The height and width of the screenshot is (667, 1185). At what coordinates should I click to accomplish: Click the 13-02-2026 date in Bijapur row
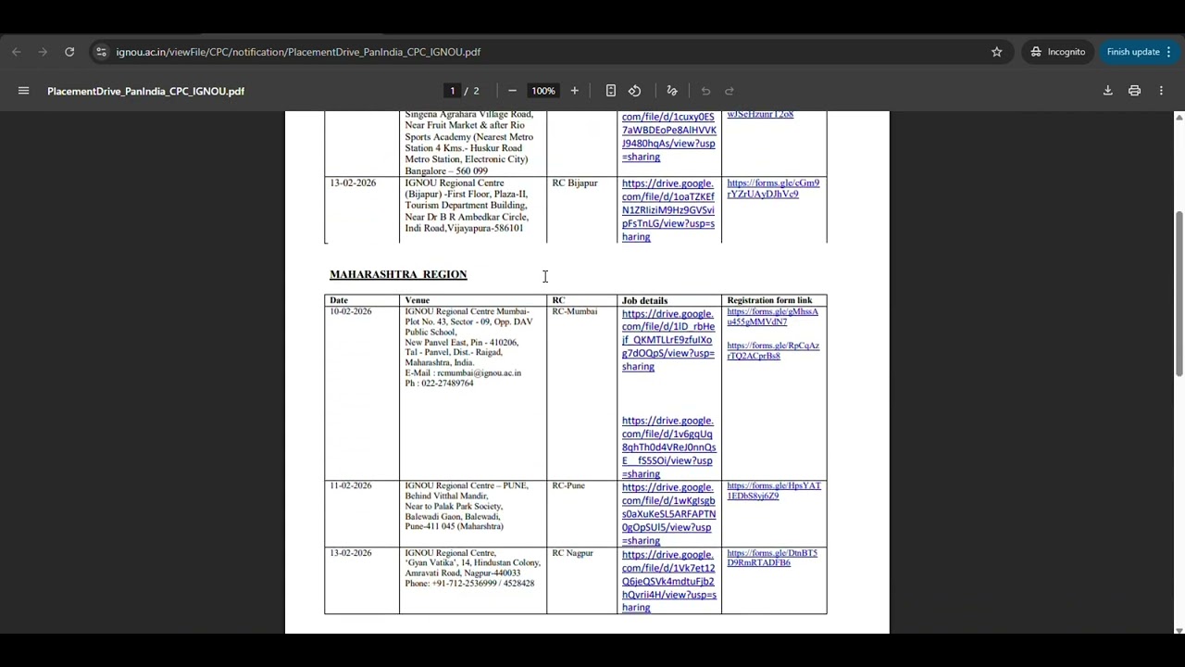pos(353,183)
